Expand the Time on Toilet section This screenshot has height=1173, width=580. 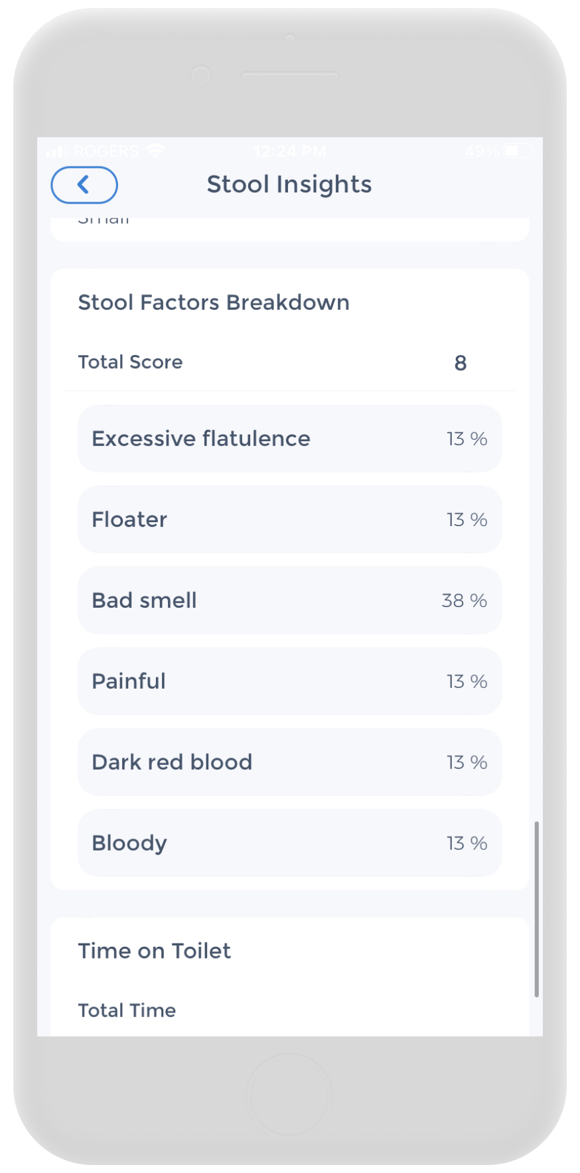click(x=155, y=951)
